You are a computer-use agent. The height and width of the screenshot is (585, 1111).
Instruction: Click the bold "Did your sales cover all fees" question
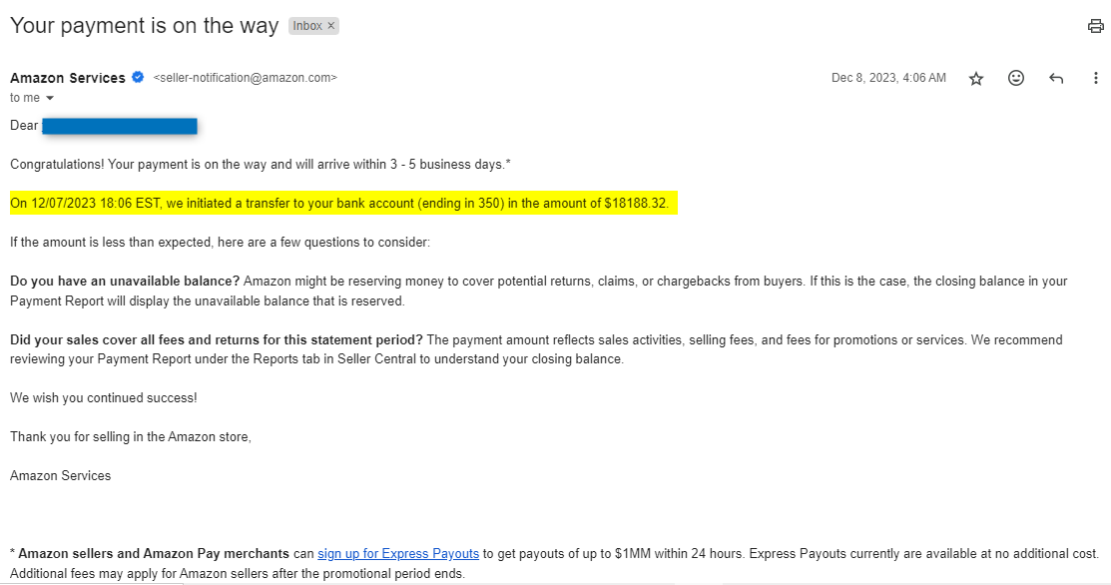[x=216, y=340]
